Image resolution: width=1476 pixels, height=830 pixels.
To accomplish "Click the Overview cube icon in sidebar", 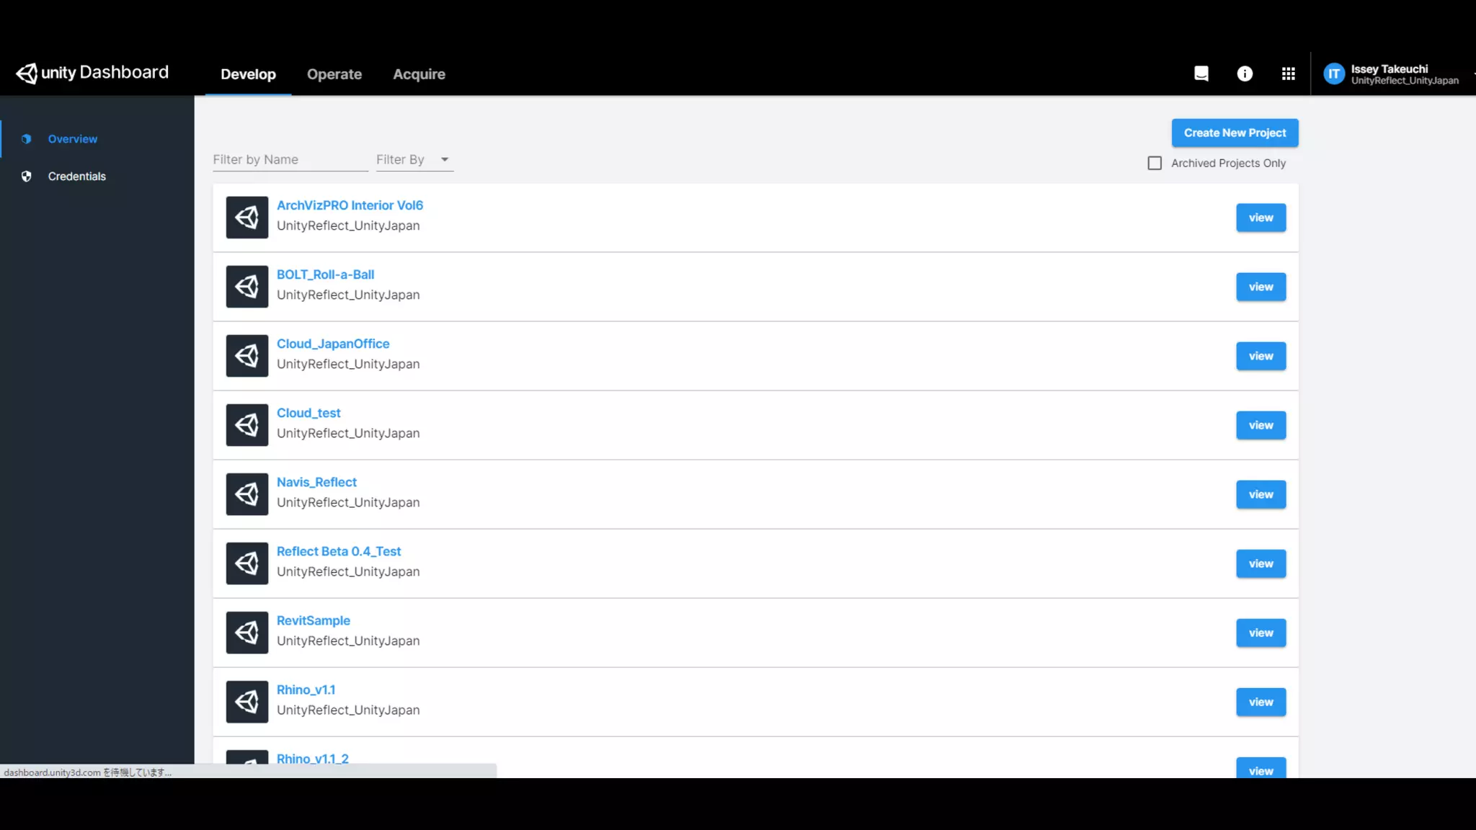I will 27,139.
